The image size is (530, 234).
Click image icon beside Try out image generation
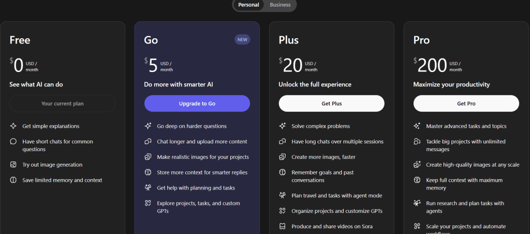point(13,165)
